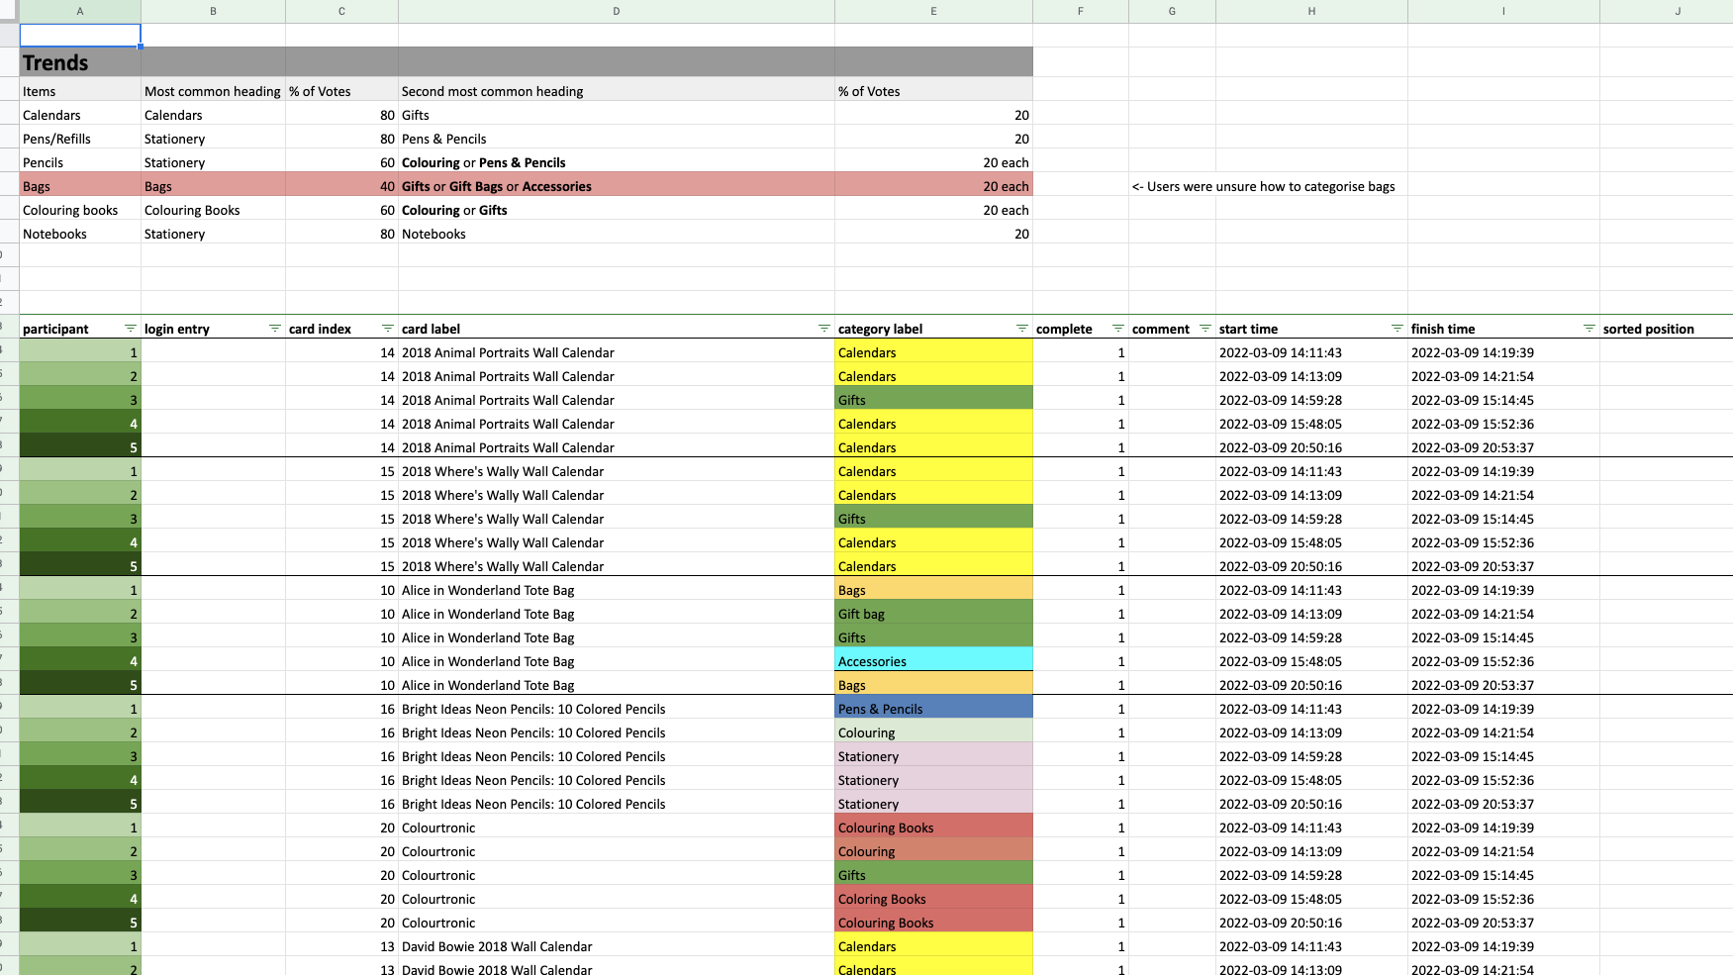Select the Trends title cell
Image resolution: width=1733 pixels, height=975 pixels.
[x=80, y=62]
